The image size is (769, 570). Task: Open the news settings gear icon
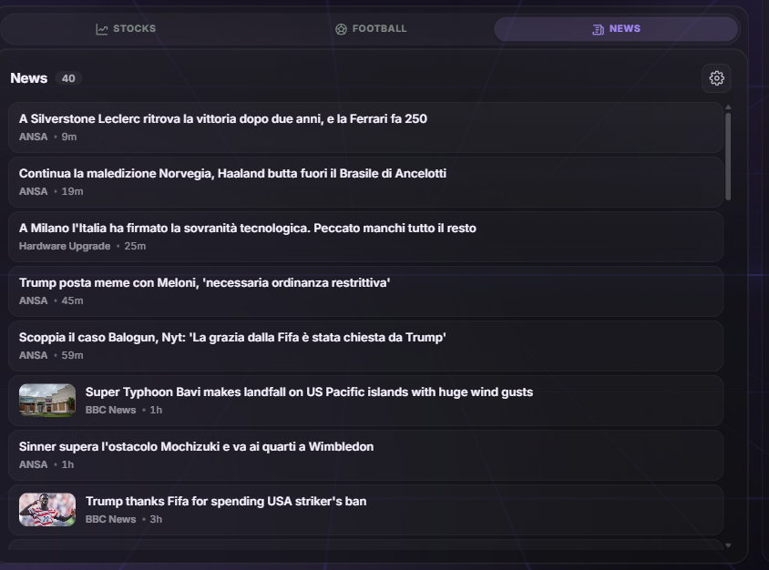pyautogui.click(x=716, y=78)
